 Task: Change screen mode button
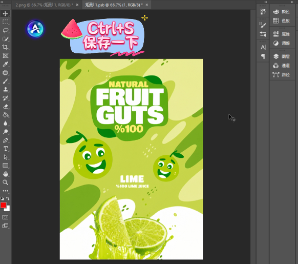(5, 226)
